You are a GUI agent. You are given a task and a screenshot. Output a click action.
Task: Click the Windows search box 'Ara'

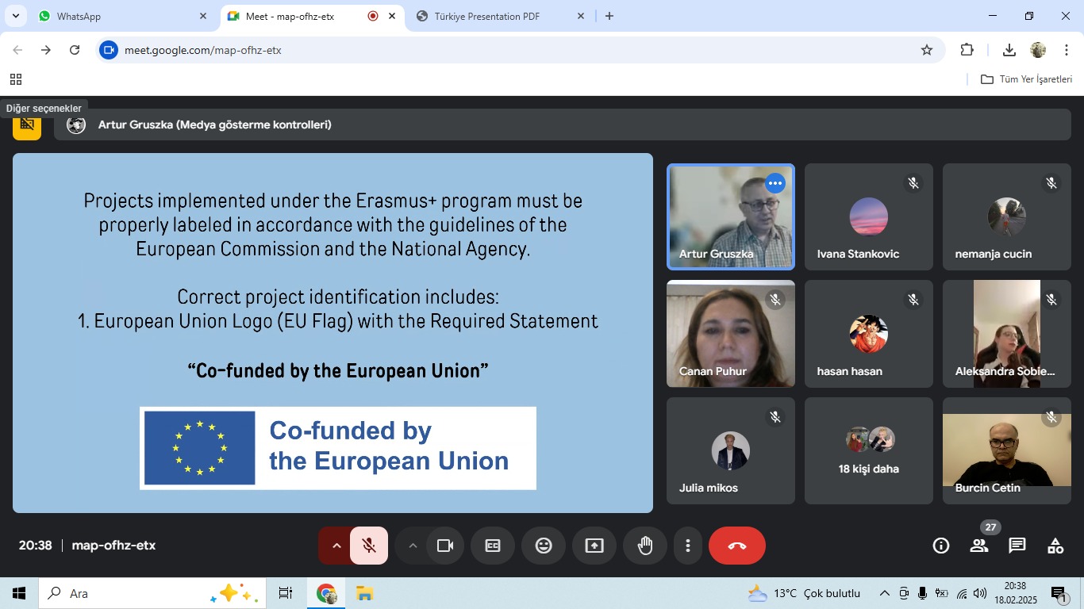click(127, 593)
